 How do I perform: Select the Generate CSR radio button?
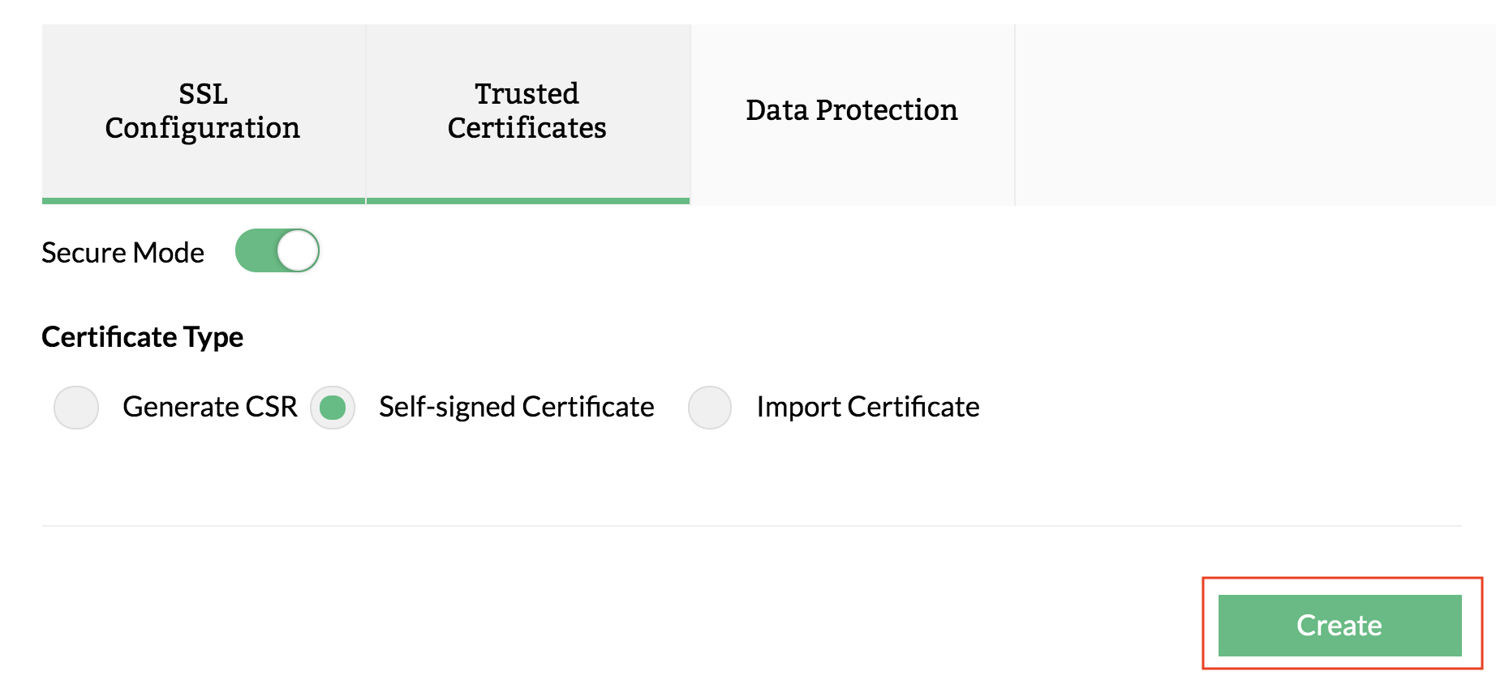(x=76, y=407)
